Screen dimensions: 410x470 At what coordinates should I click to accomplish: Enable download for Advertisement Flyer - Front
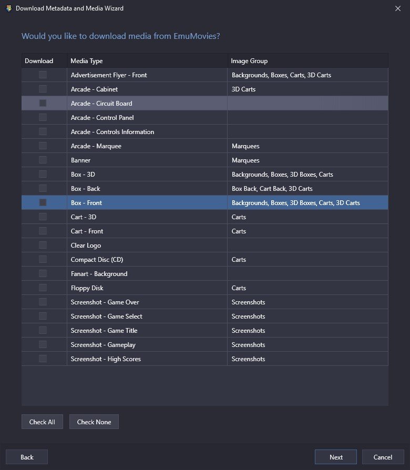click(x=43, y=75)
